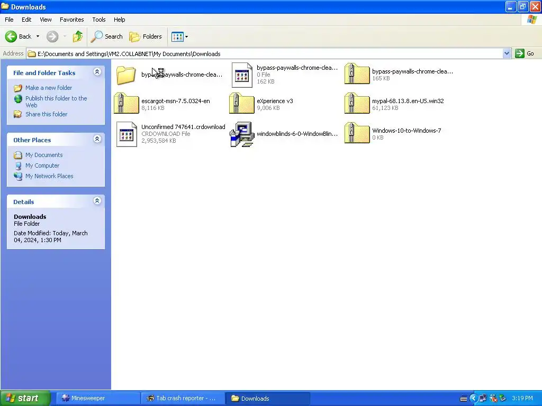Image resolution: width=542 pixels, height=406 pixels.
Task: Click the Make a new folder icon
Action: (x=18, y=88)
